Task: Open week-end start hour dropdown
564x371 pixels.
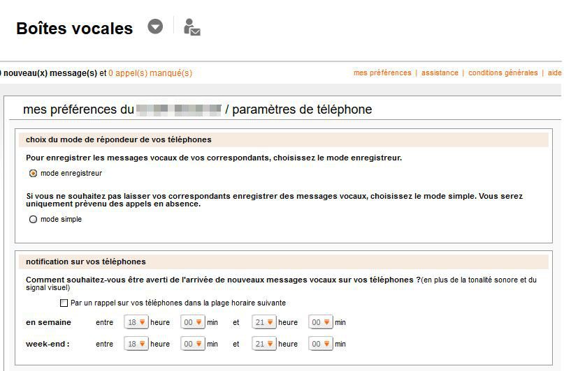Action: [x=136, y=344]
